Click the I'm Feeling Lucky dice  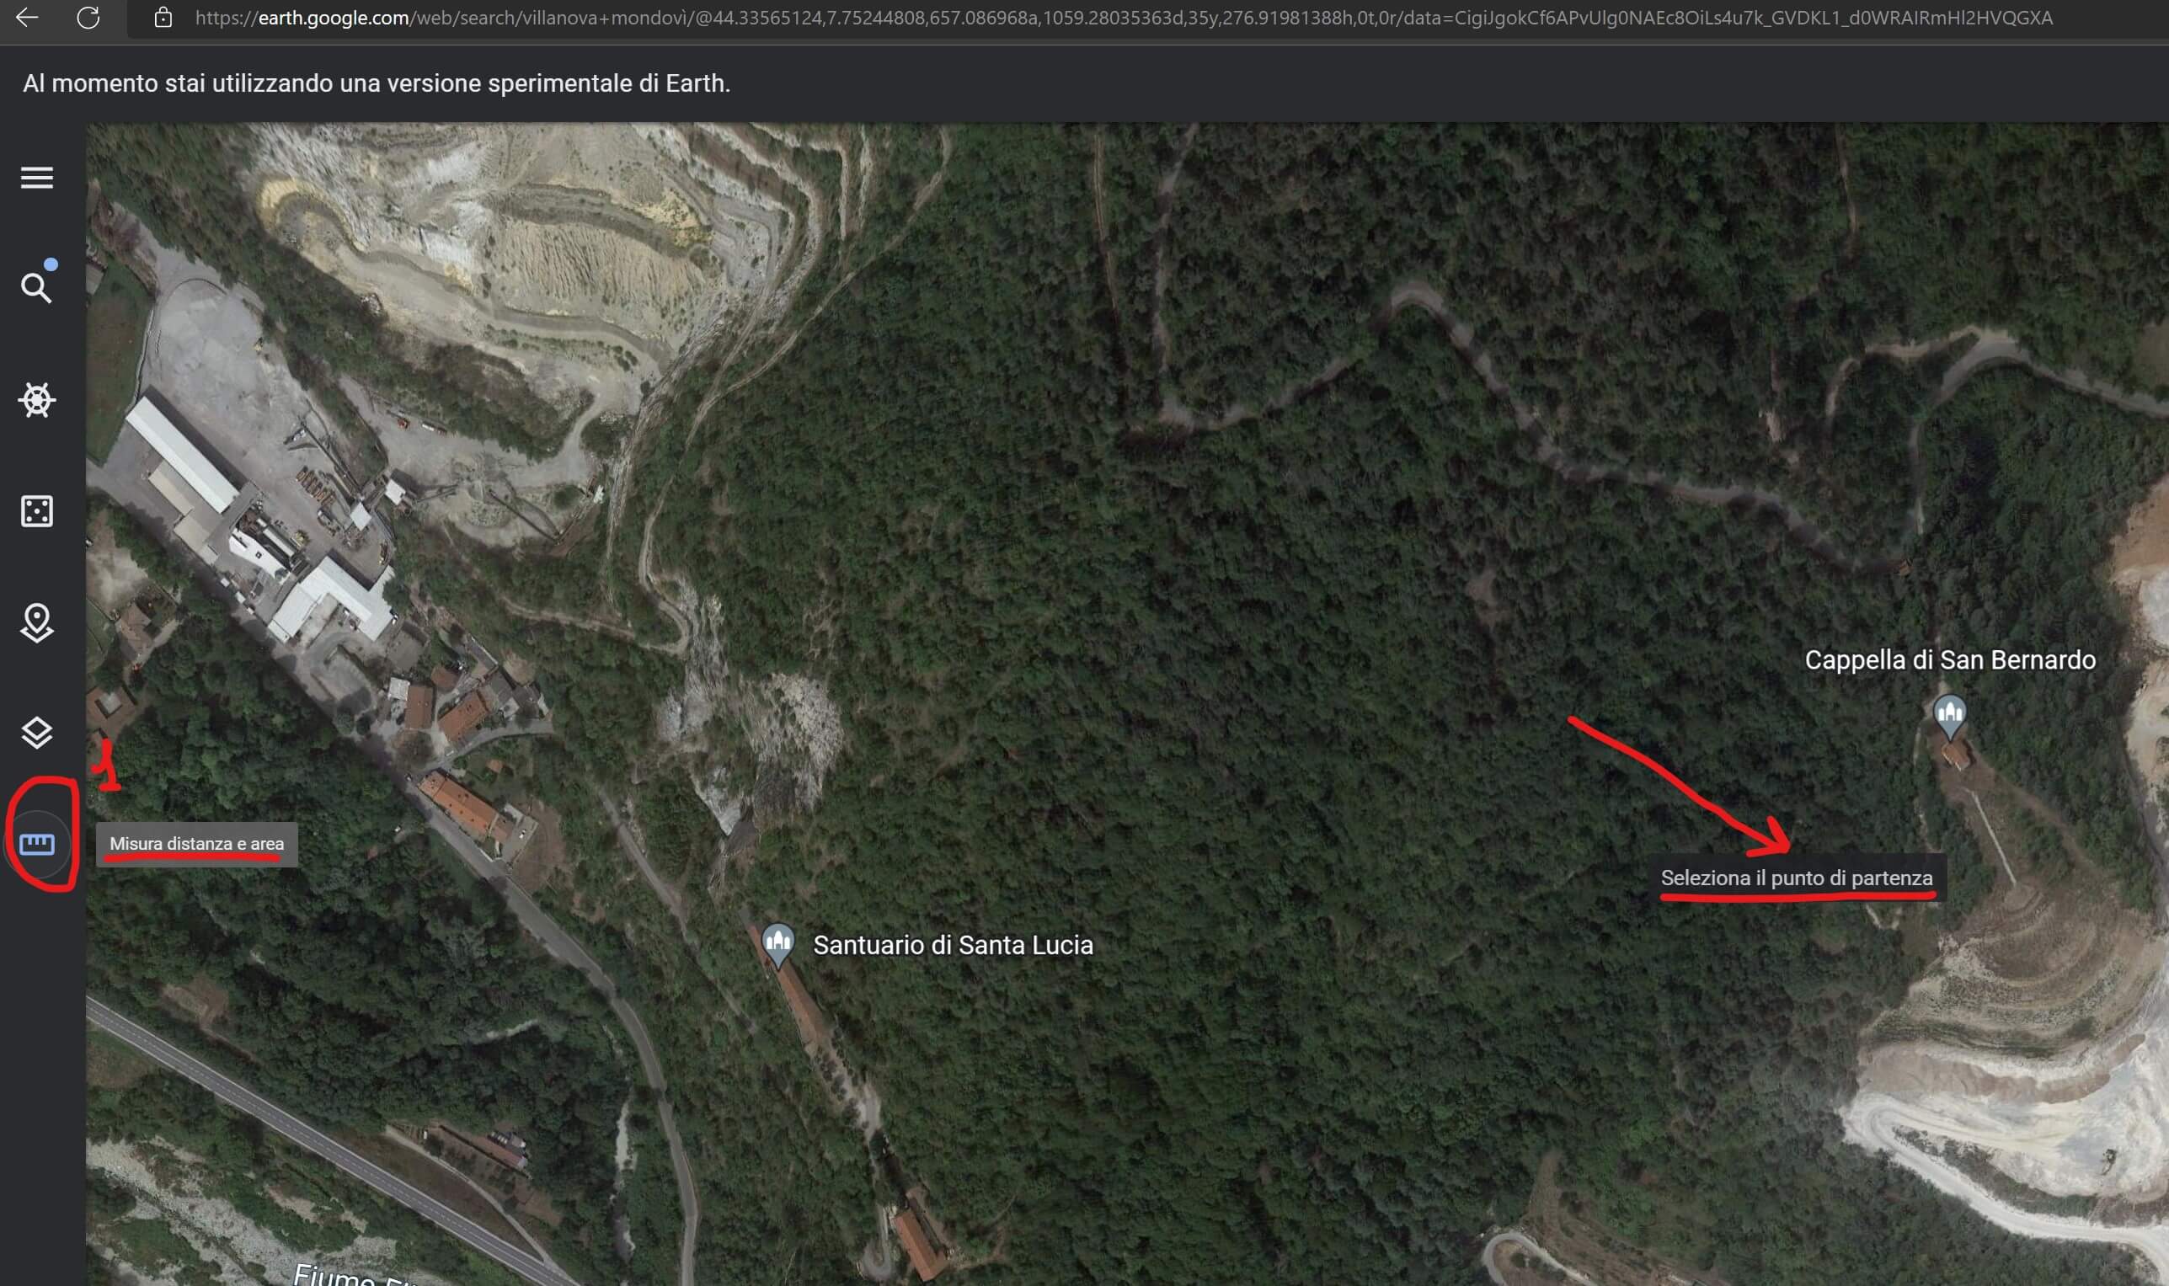coord(36,511)
